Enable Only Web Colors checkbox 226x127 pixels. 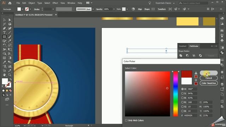(x=126, y=120)
